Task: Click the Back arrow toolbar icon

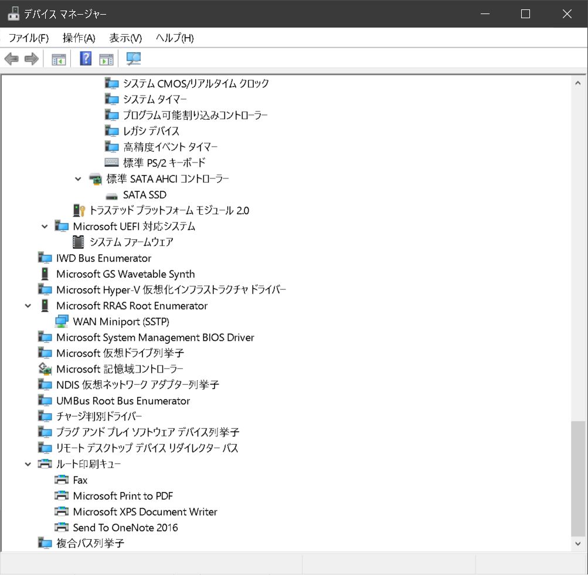Action: click(11, 59)
